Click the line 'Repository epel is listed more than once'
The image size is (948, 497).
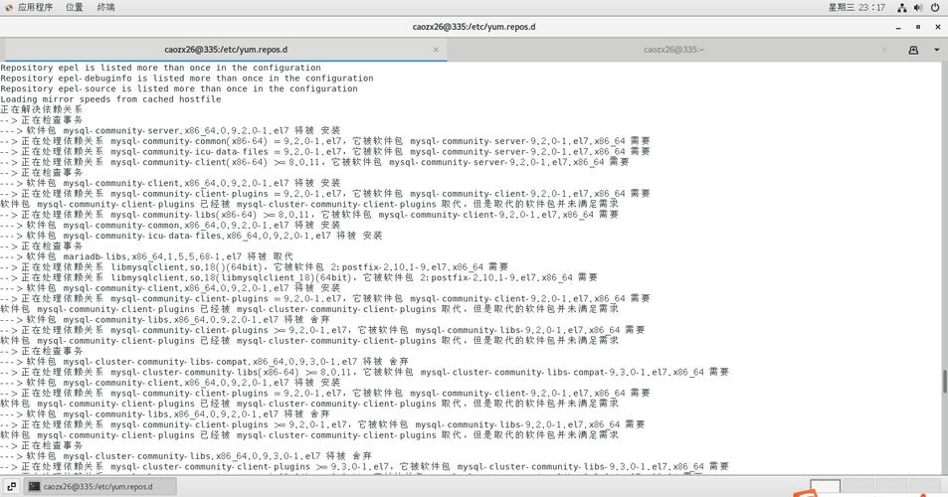click(161, 68)
